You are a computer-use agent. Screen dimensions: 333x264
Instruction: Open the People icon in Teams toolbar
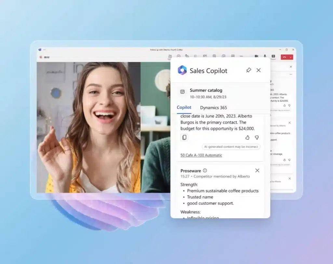(x=170, y=56)
